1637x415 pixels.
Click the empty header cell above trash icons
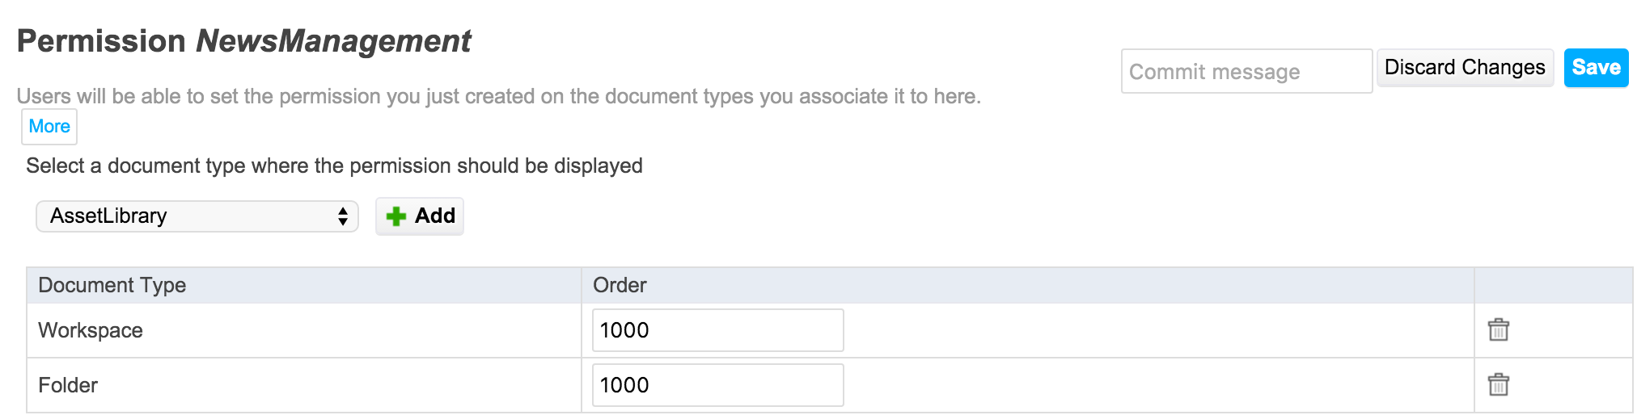pyautogui.click(x=1553, y=285)
